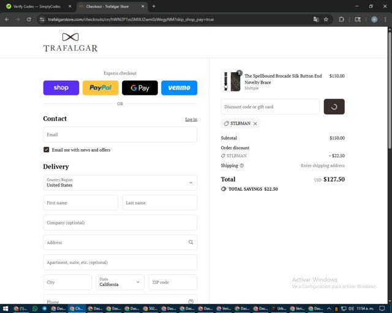Uncheck Email me with news and offers
The height and width of the screenshot is (313, 392).
pyautogui.click(x=47, y=150)
